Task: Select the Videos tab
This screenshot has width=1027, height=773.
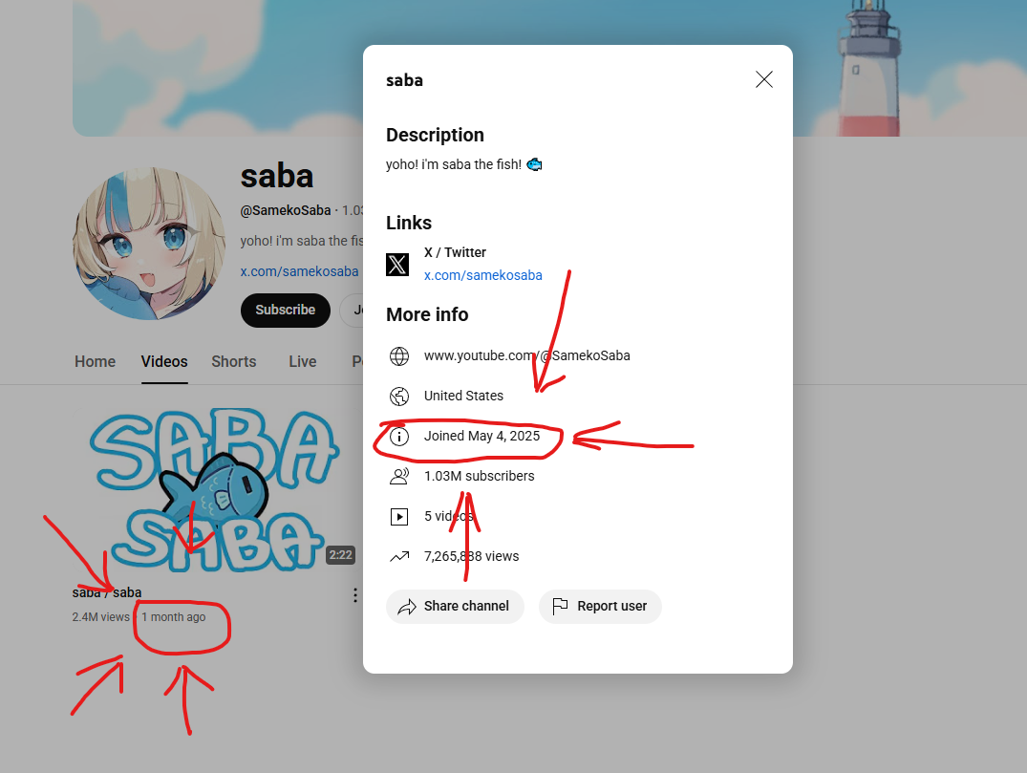Action: point(164,361)
